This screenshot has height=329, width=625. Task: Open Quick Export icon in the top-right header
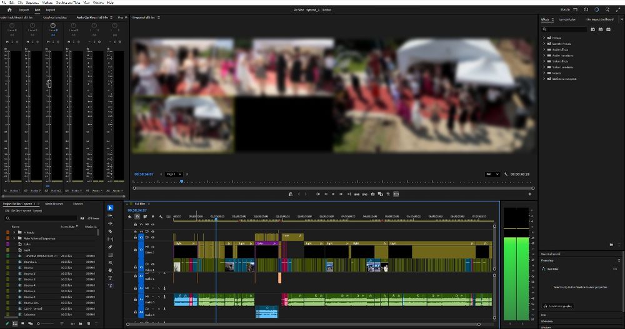pos(586,9)
